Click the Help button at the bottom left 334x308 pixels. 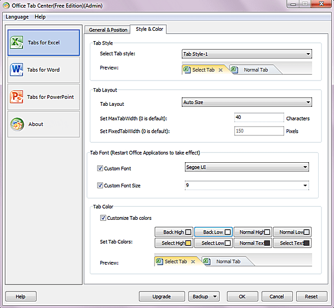21,296
